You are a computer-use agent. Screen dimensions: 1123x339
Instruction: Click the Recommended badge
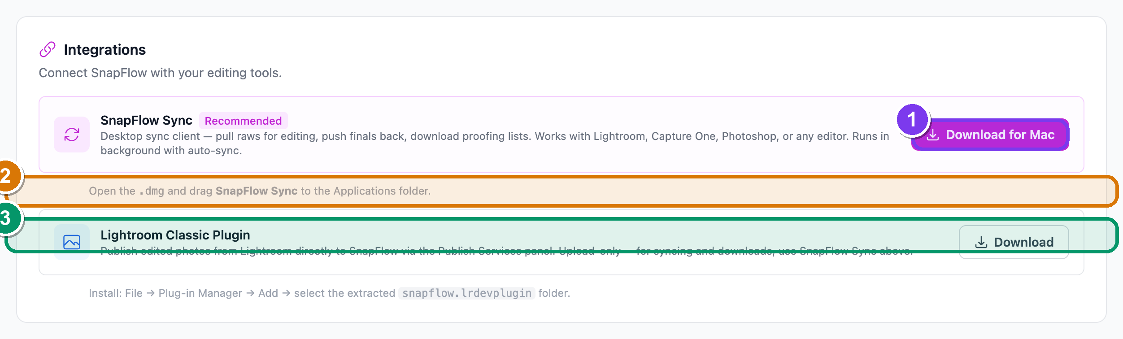(244, 121)
